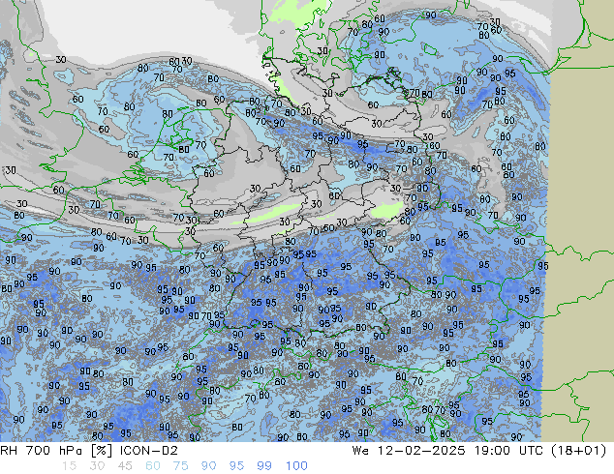Select the 'ICON-D2' model name label

tap(149, 451)
